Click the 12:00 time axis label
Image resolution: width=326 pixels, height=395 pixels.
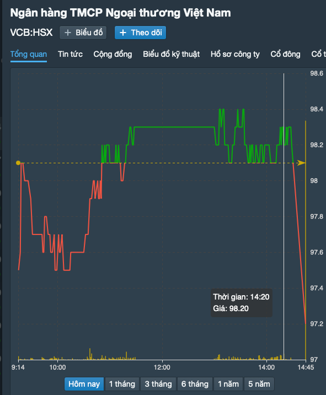tap(162, 367)
